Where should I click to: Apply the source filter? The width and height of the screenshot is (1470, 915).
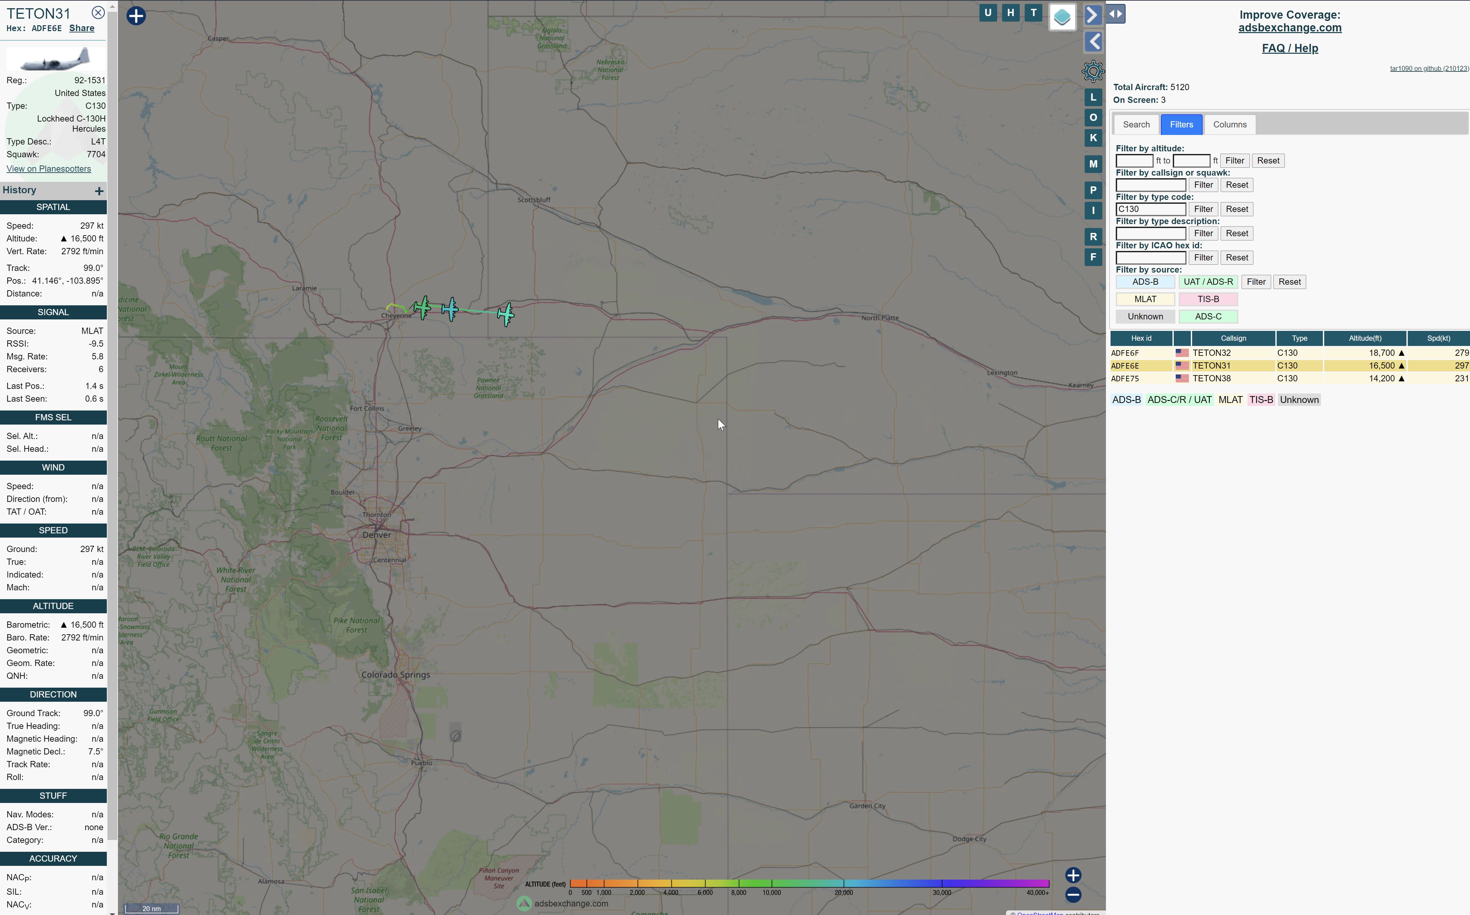click(1256, 282)
